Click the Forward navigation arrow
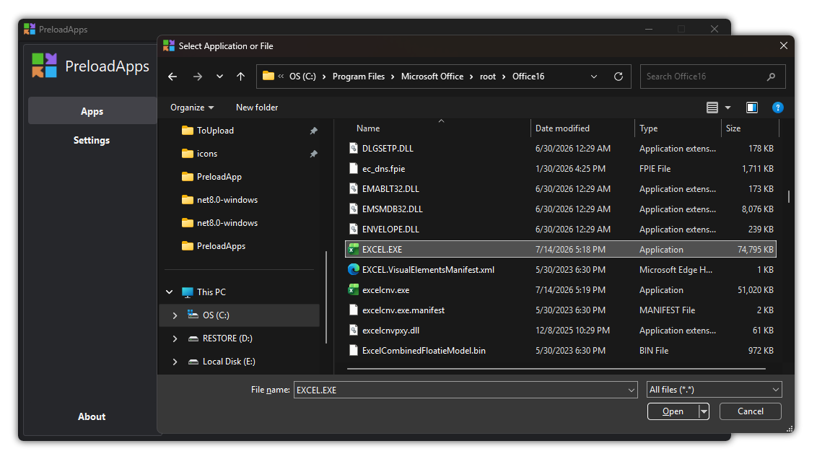The height and width of the screenshot is (472, 817). pos(198,77)
